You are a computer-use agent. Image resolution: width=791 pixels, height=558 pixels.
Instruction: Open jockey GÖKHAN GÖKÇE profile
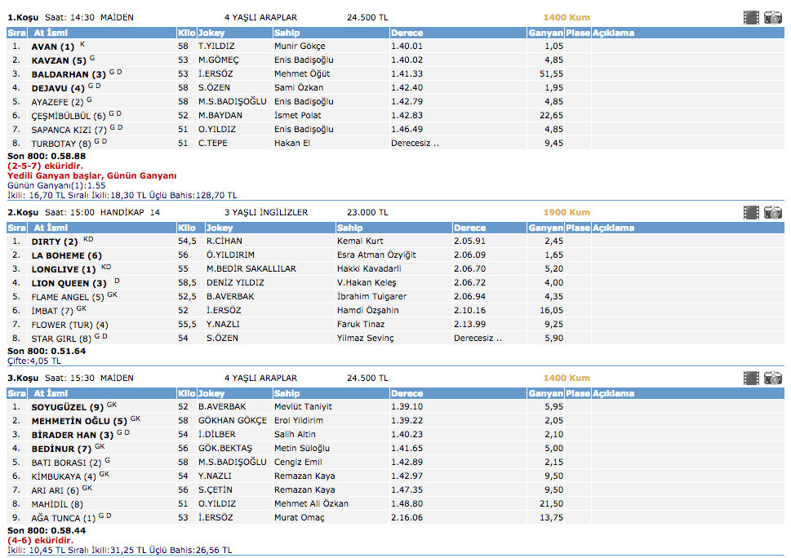[232, 421]
